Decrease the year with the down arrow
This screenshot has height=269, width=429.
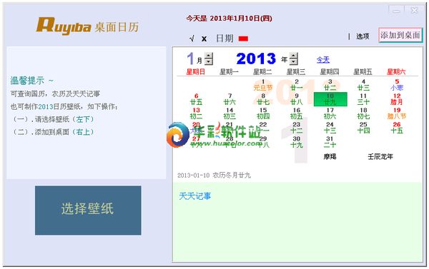[294, 61]
